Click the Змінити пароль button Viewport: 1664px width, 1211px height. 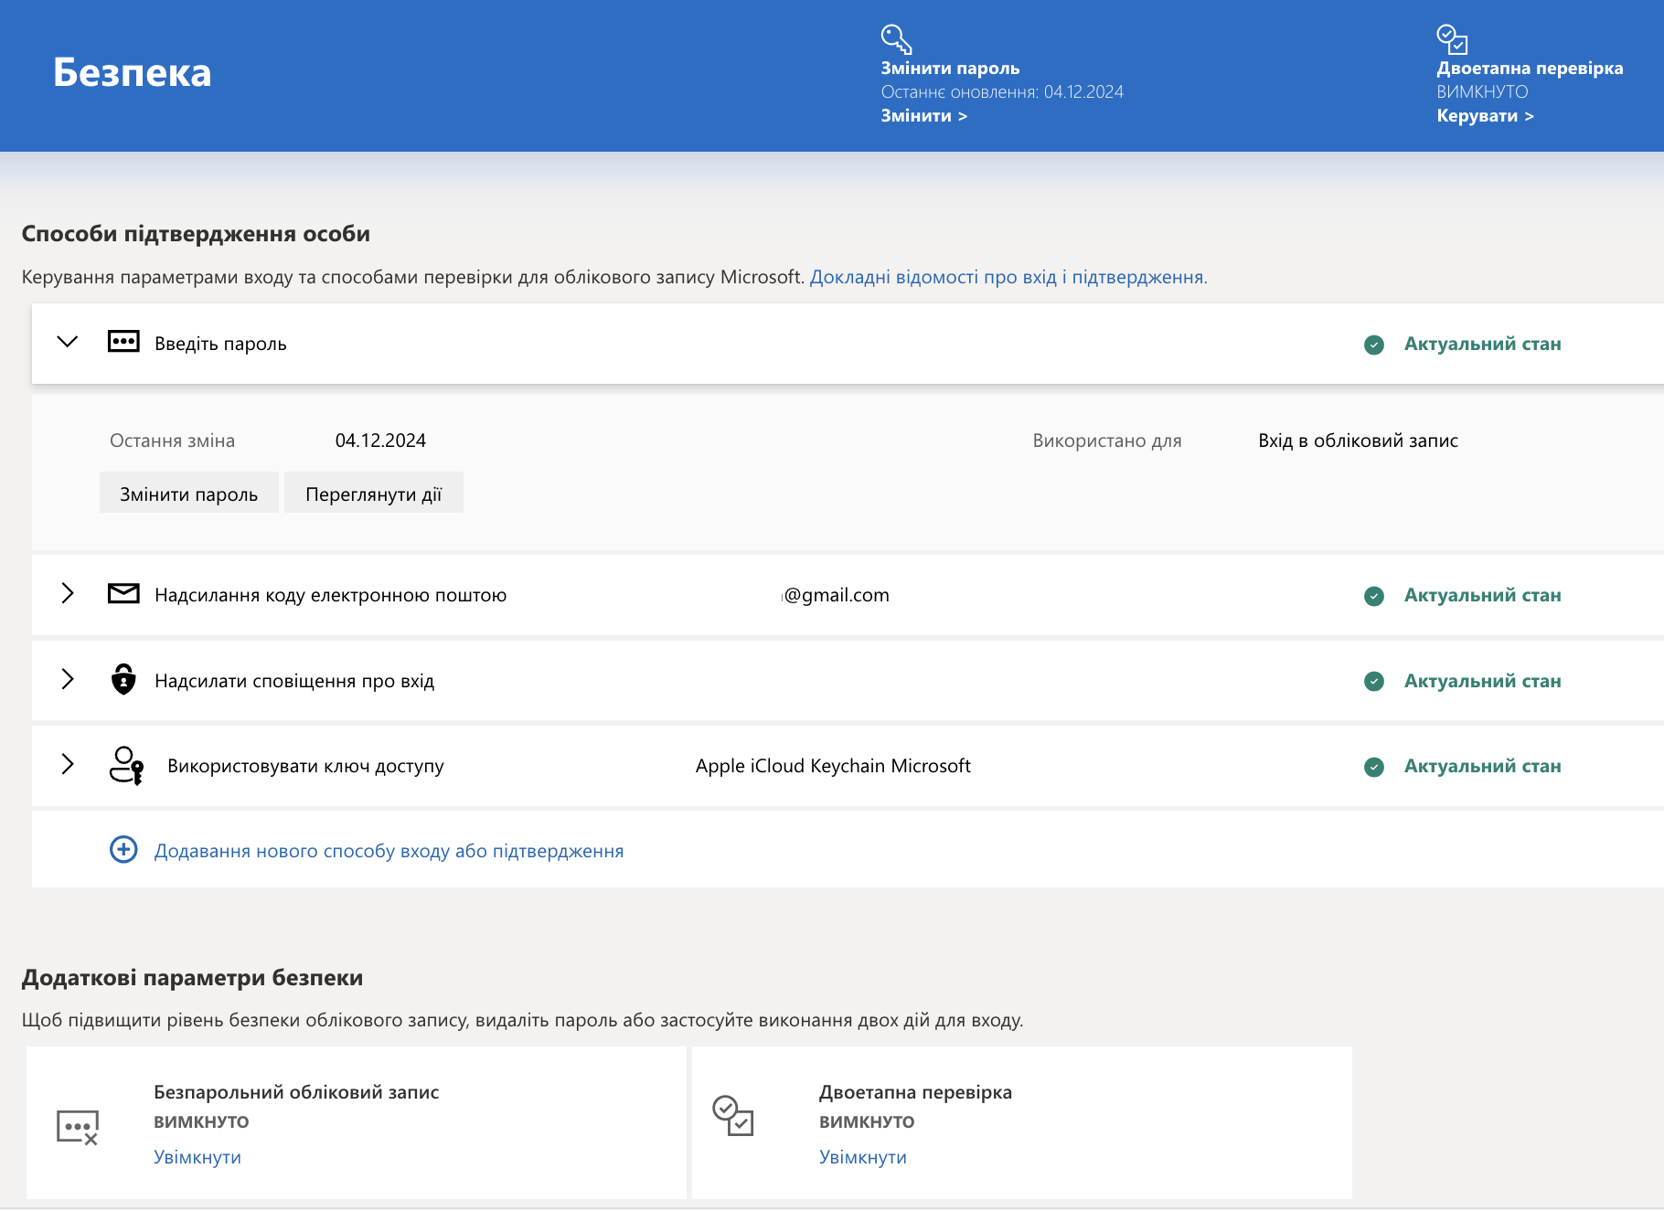point(189,494)
